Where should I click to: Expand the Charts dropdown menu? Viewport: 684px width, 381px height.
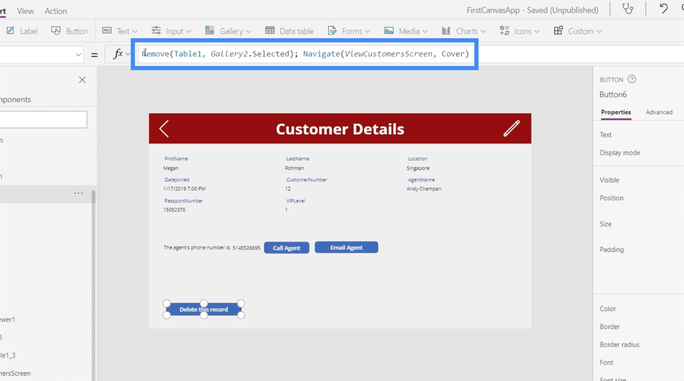(x=464, y=31)
